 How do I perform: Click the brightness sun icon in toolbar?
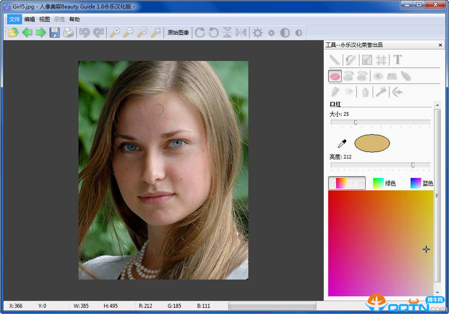tap(257, 33)
